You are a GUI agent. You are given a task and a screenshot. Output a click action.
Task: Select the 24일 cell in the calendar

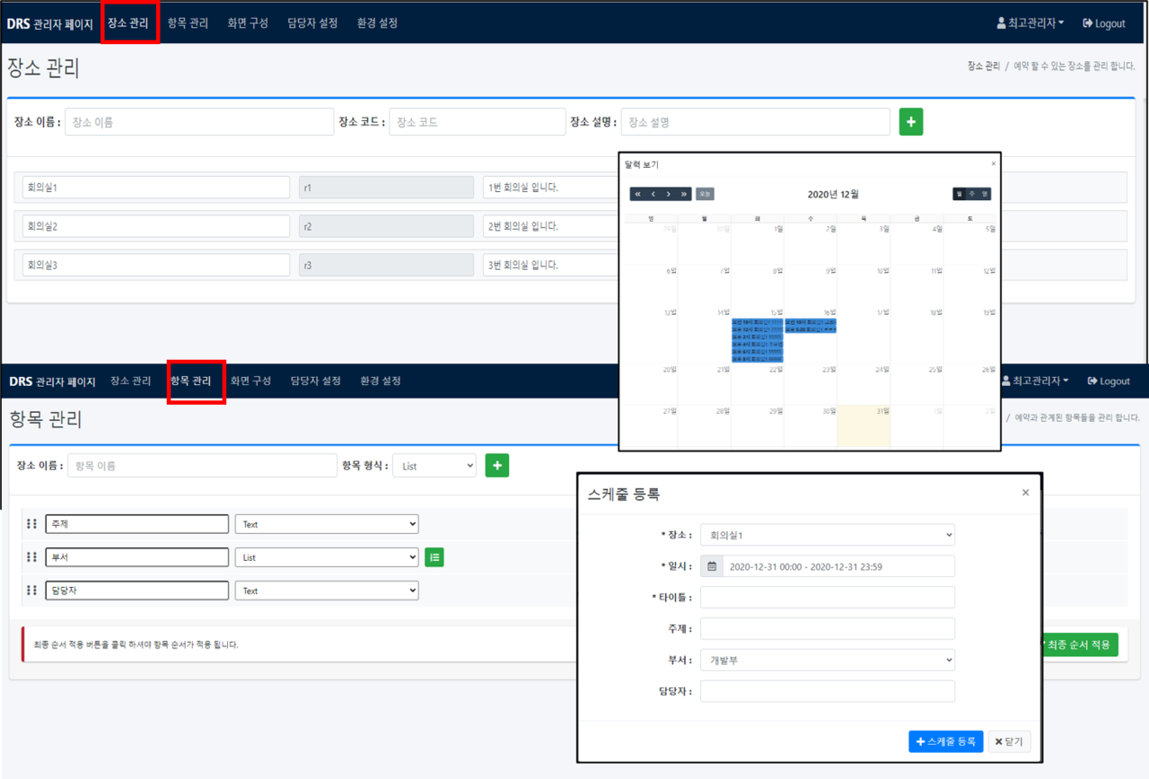tap(864, 384)
